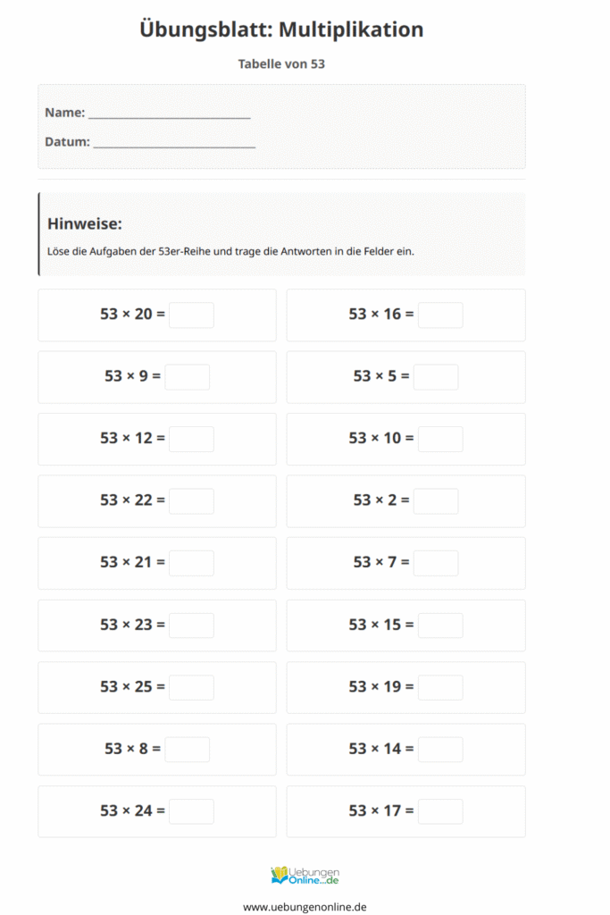Image resolution: width=610 pixels, height=915 pixels.
Task: Click the 53 × 17 answer field
Action: point(440,811)
